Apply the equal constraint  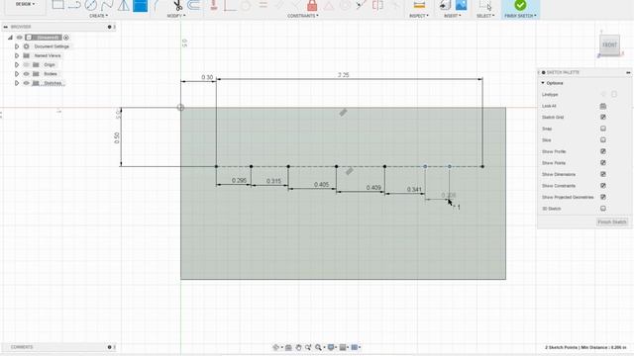click(x=263, y=5)
